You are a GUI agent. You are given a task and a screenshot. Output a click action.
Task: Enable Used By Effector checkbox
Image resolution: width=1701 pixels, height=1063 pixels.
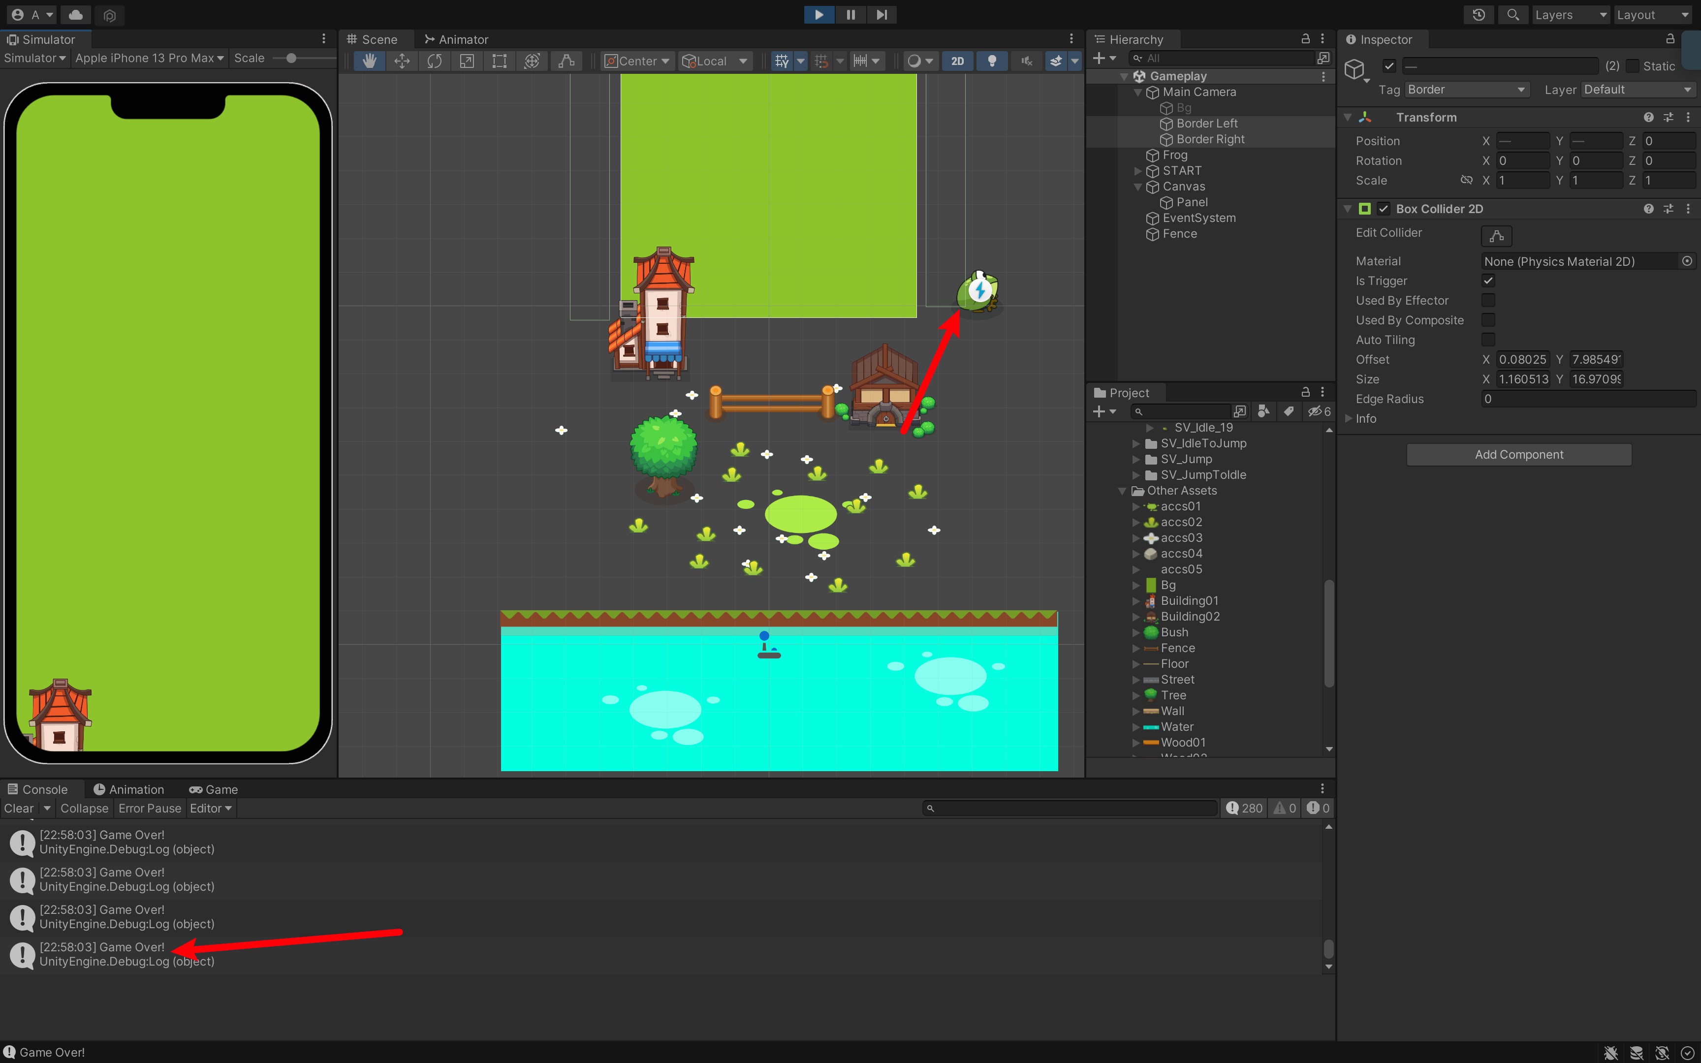[x=1488, y=300]
